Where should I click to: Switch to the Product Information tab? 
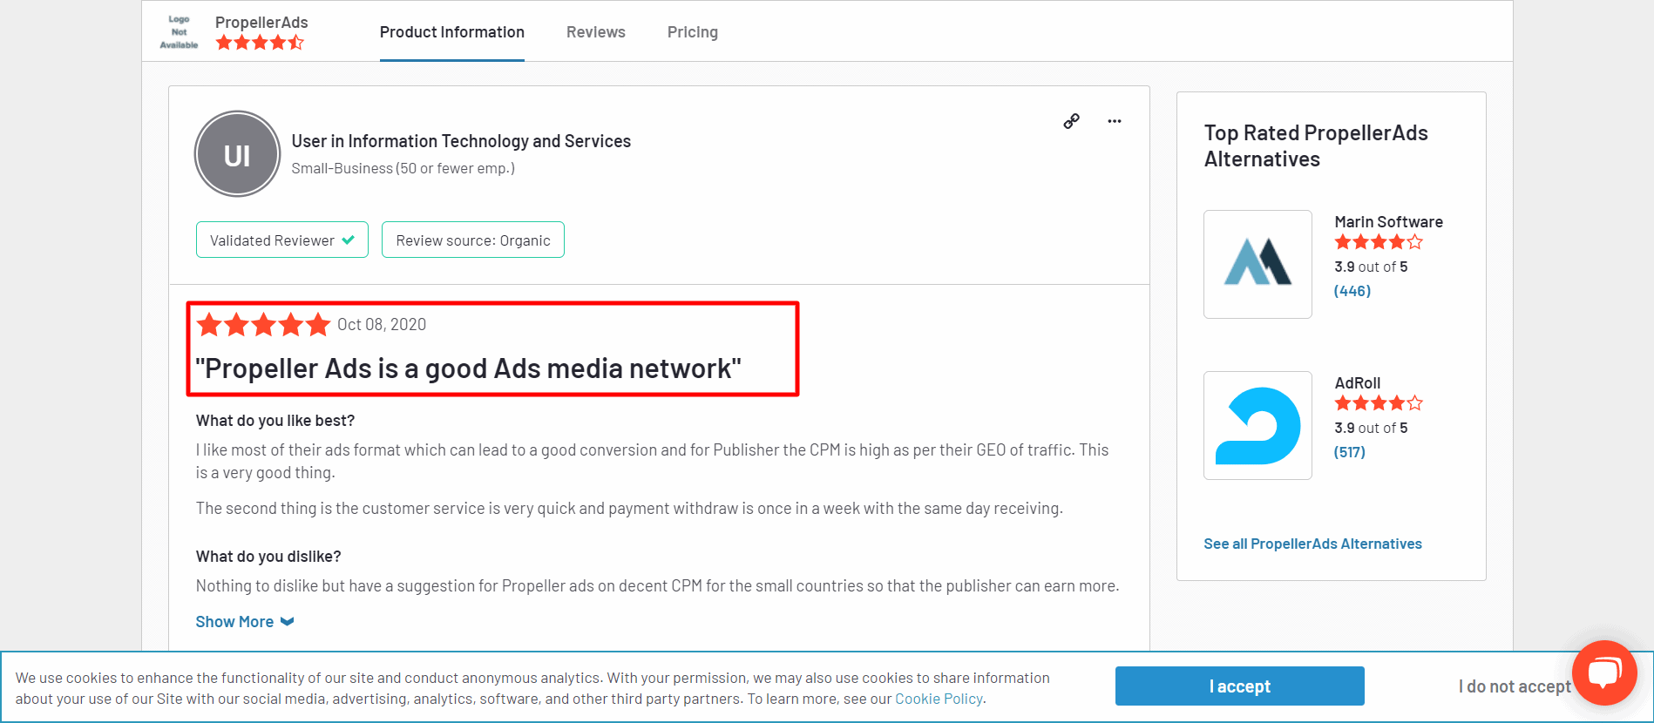(452, 32)
